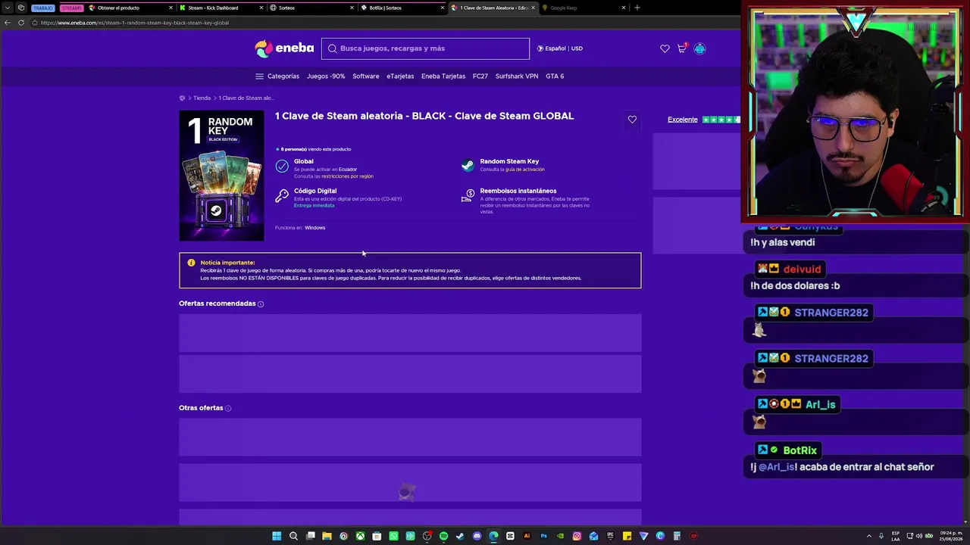Open the eTarjetas category
Screen dimensions: 970x545
[400, 76]
